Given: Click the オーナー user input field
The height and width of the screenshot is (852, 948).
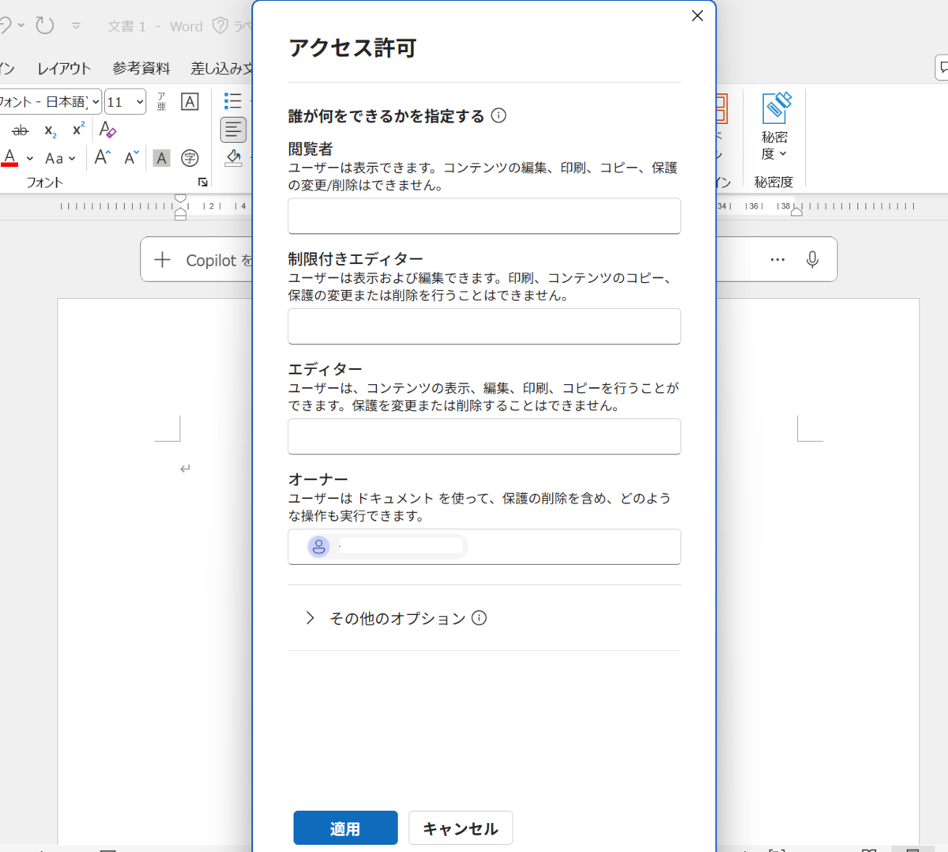Looking at the screenshot, I should click(x=484, y=547).
